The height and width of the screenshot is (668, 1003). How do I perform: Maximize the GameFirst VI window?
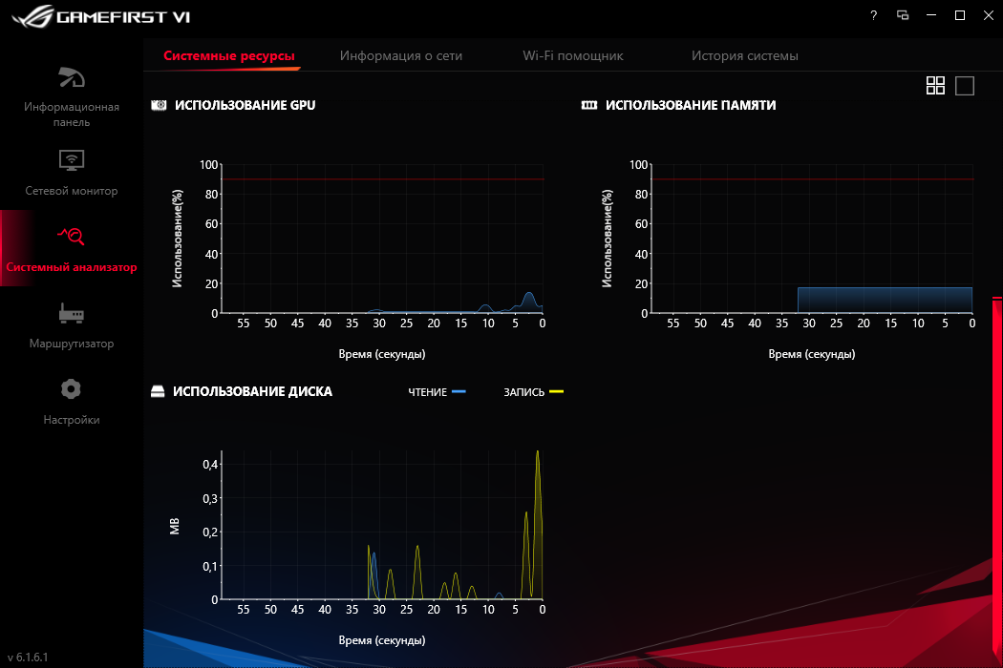959,15
